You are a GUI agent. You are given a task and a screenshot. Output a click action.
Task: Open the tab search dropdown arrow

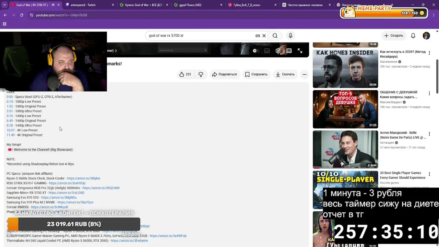click(x=4, y=5)
